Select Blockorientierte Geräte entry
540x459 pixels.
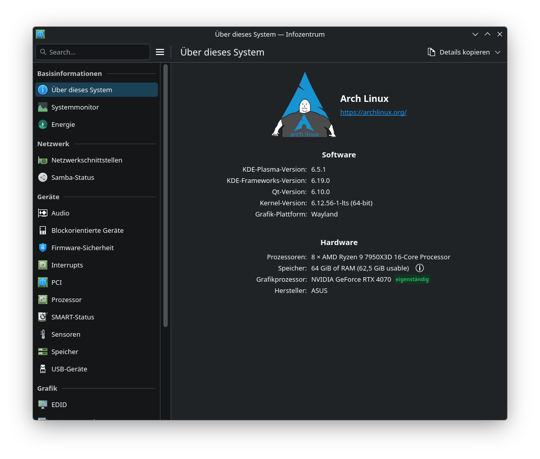pyautogui.click(x=96, y=231)
